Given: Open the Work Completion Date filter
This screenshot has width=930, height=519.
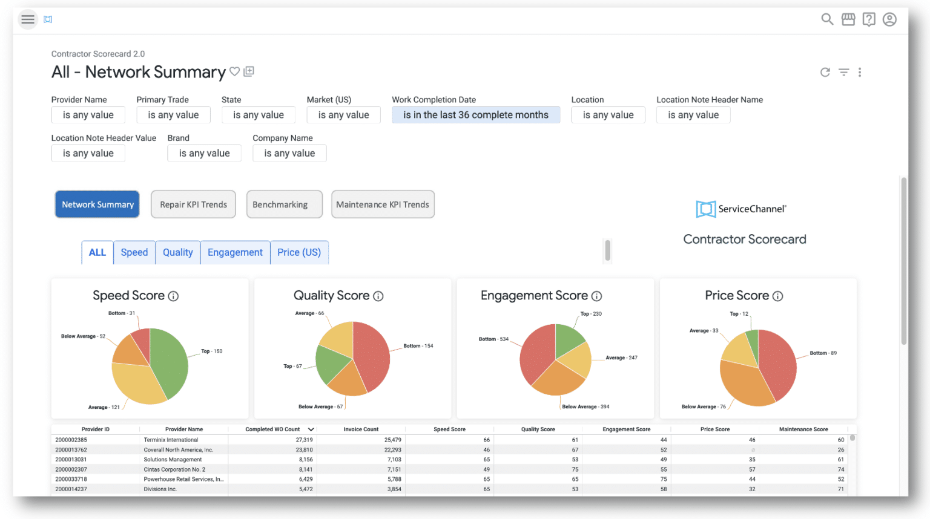Looking at the screenshot, I should (x=476, y=115).
